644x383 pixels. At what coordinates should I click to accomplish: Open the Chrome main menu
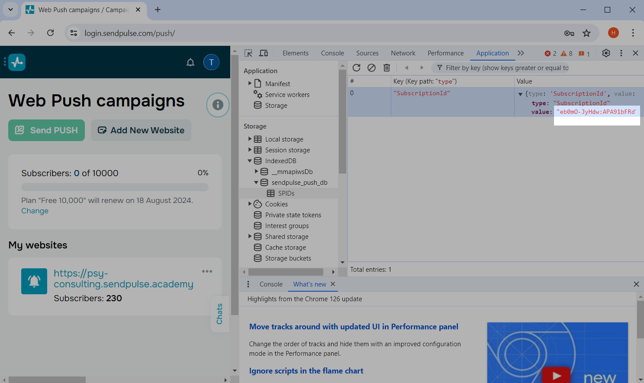(633, 33)
